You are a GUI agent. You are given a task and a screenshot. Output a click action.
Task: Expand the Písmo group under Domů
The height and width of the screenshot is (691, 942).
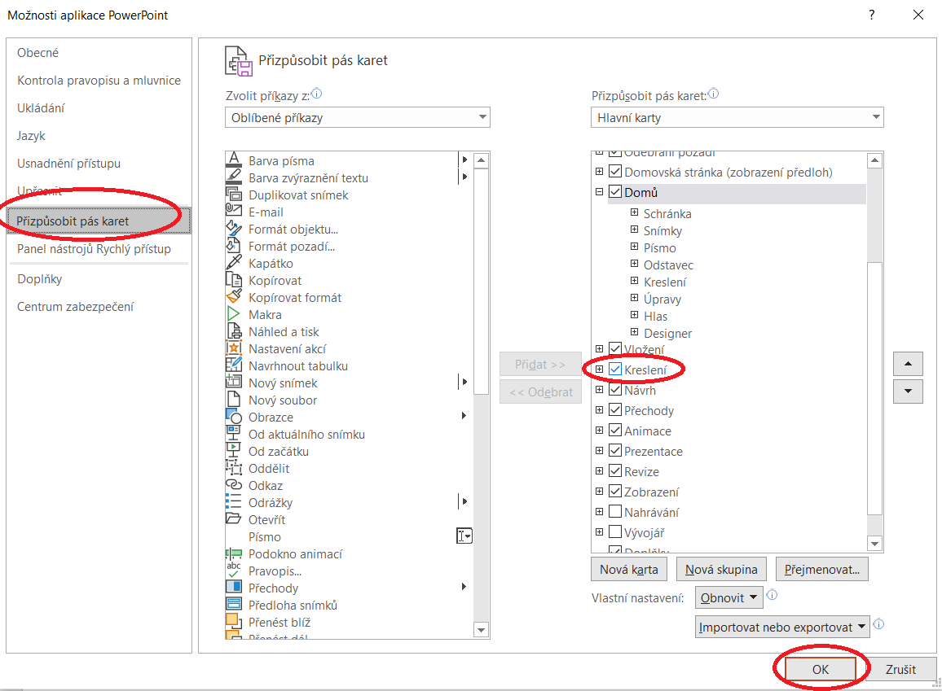[635, 247]
